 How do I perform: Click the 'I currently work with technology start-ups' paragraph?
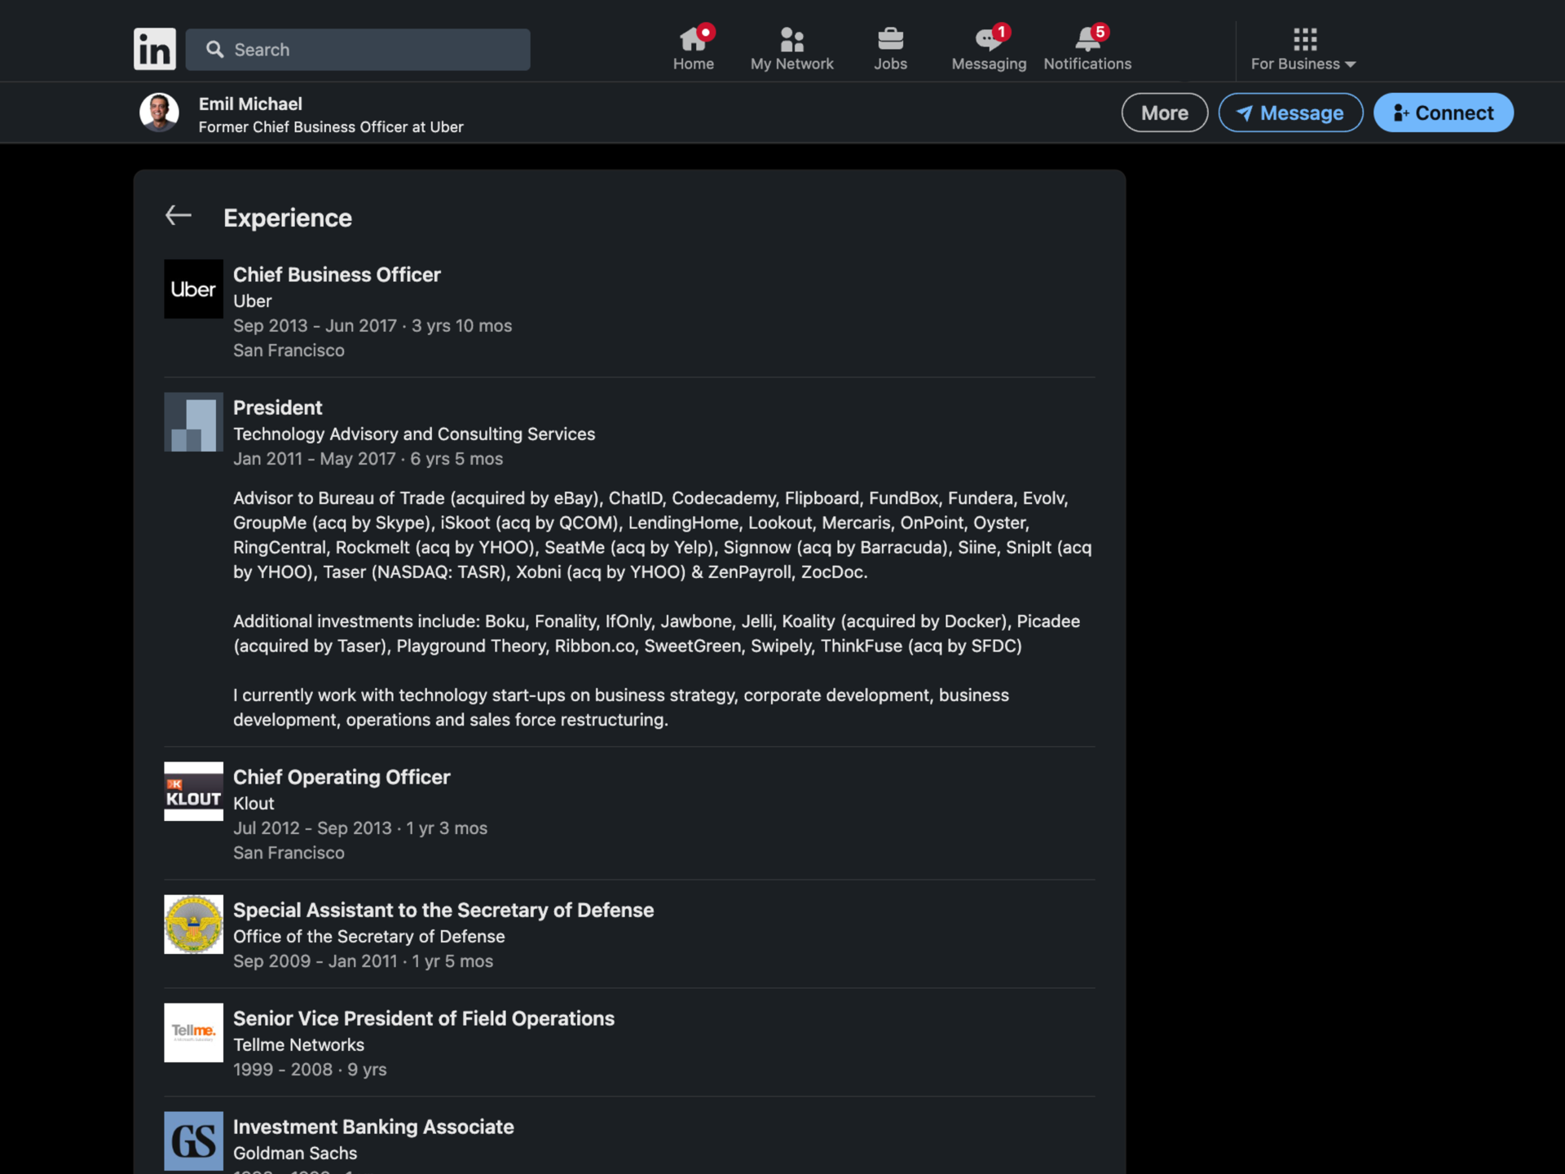pos(621,708)
